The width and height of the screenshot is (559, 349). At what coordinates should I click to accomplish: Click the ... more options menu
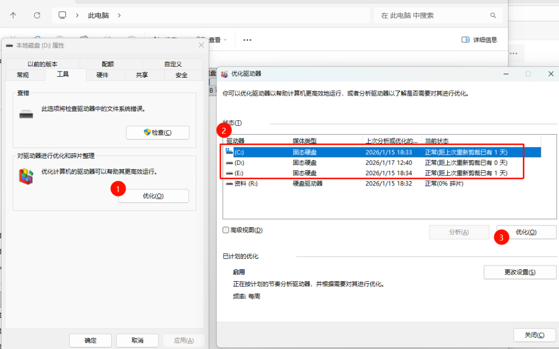[x=247, y=39]
